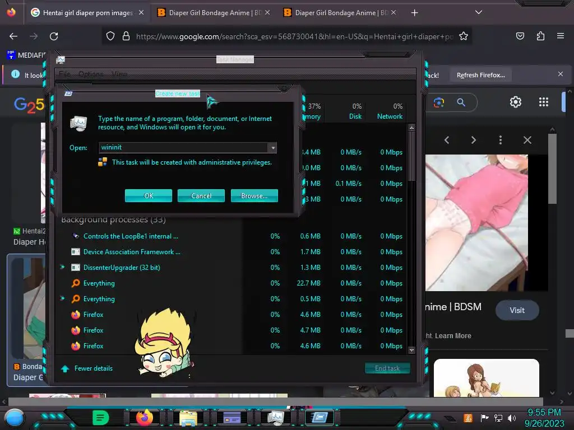Expand the DissenterUpgrader (32 bit) process group
Screen dimensions: 574x430
click(63, 267)
